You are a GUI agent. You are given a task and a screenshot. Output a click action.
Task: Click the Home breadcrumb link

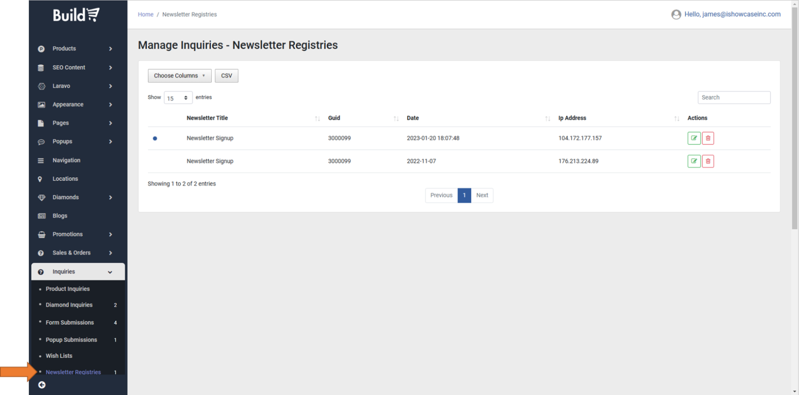point(145,14)
